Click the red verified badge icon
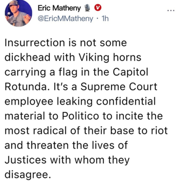177x182 pixels. click(x=96, y=9)
